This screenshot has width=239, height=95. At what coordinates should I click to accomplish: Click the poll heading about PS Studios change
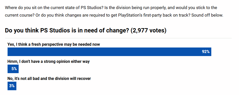point(86,30)
